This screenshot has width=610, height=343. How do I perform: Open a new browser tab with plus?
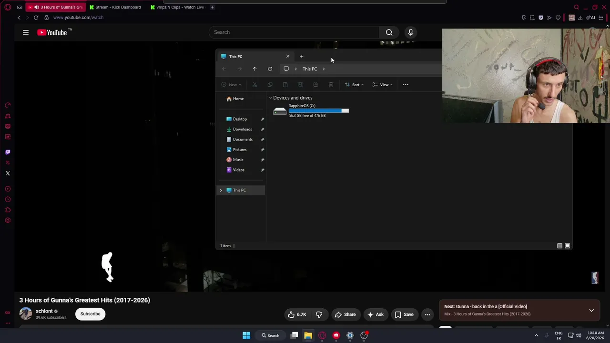(x=212, y=7)
